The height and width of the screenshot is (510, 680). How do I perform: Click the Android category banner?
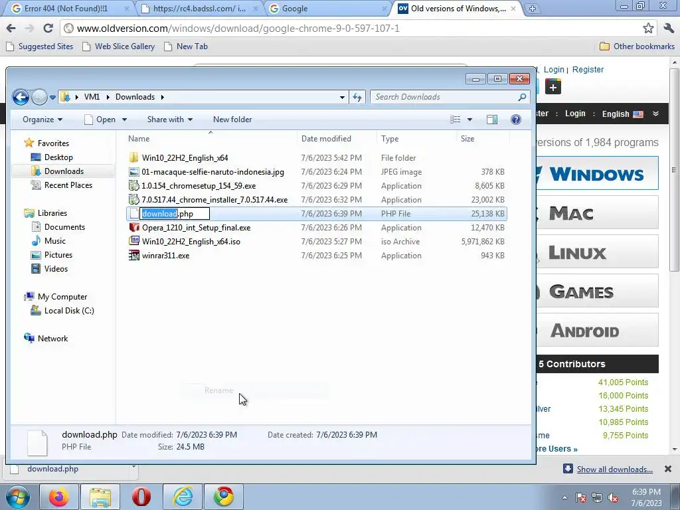pyautogui.click(x=597, y=331)
